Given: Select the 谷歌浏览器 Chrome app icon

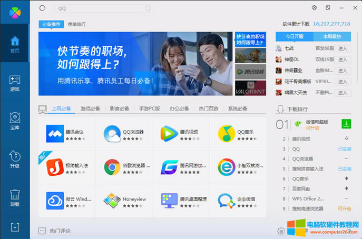Looking at the screenshot, I should click(x=112, y=167).
